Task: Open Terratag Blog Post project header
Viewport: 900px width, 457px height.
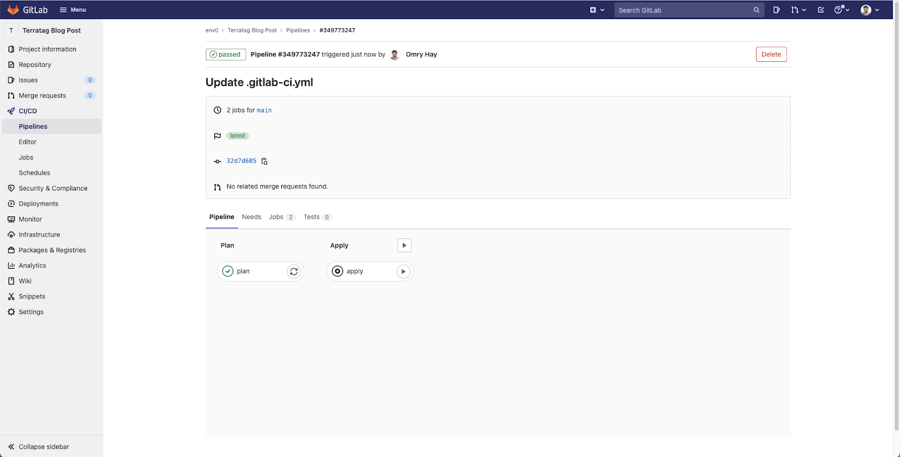Action: (x=51, y=30)
